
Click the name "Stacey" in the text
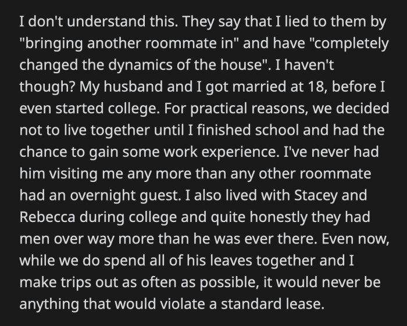coord(316,195)
